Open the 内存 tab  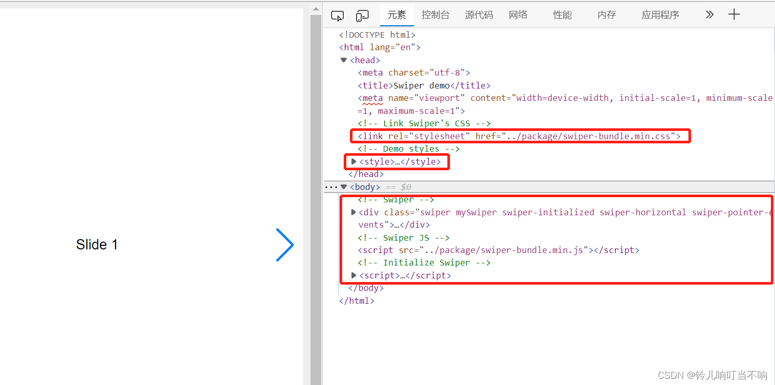607,15
